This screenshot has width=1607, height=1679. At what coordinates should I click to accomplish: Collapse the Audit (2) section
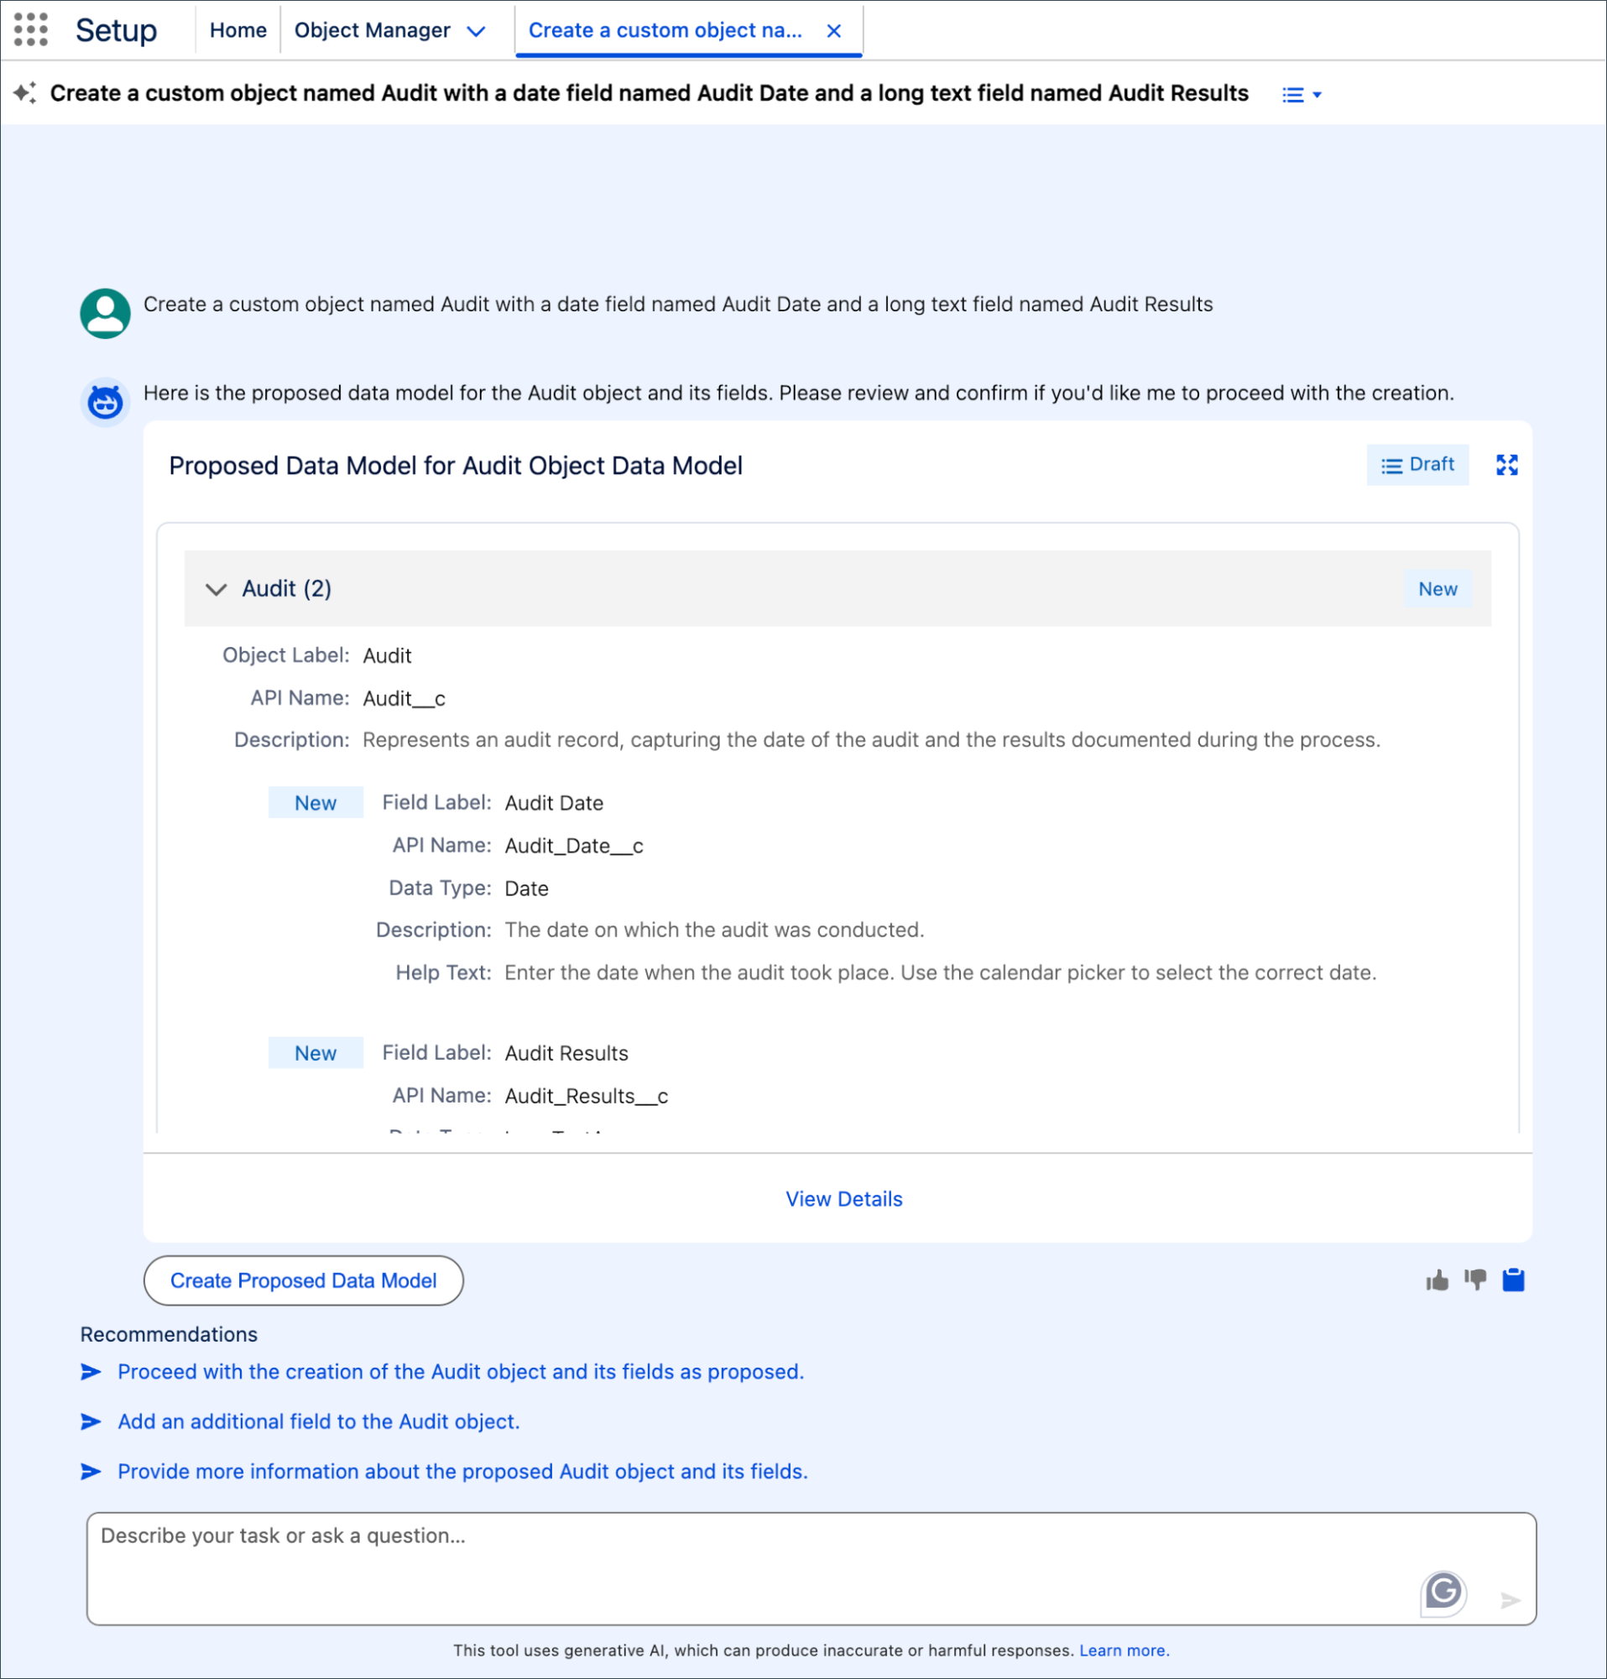[x=216, y=589]
